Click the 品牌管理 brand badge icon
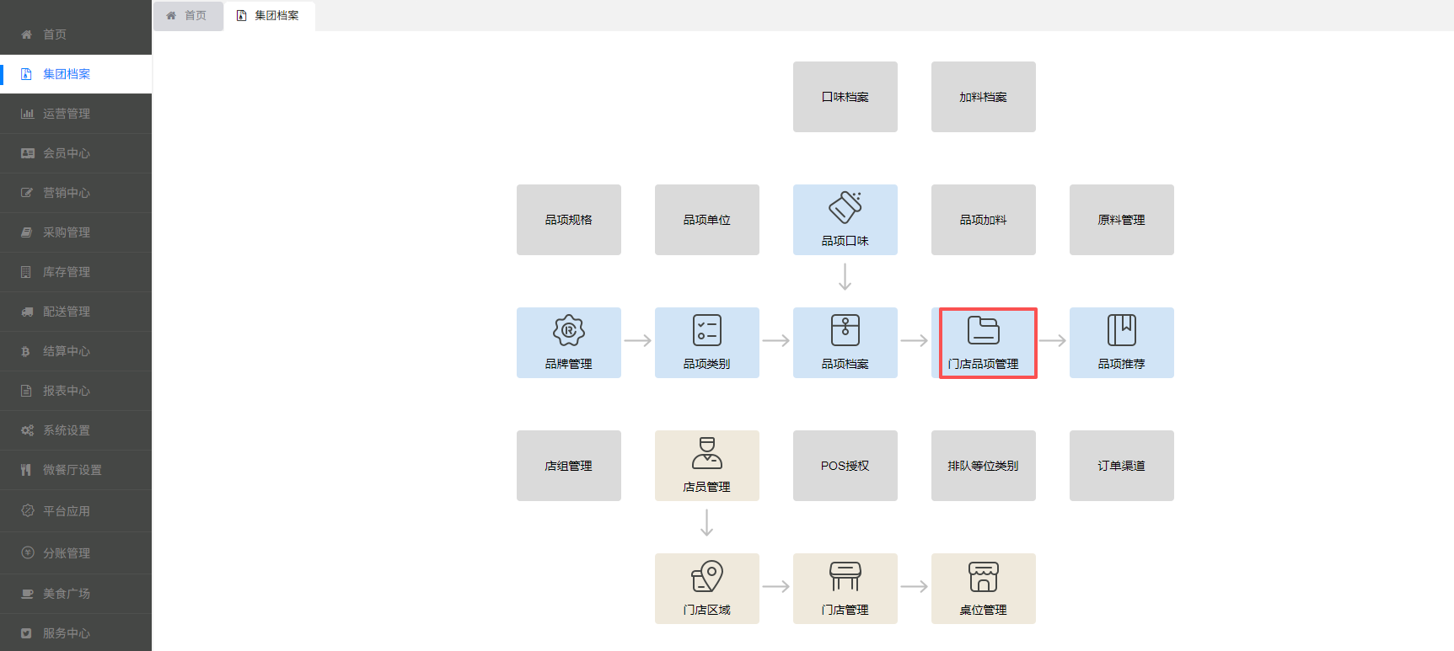 [569, 330]
